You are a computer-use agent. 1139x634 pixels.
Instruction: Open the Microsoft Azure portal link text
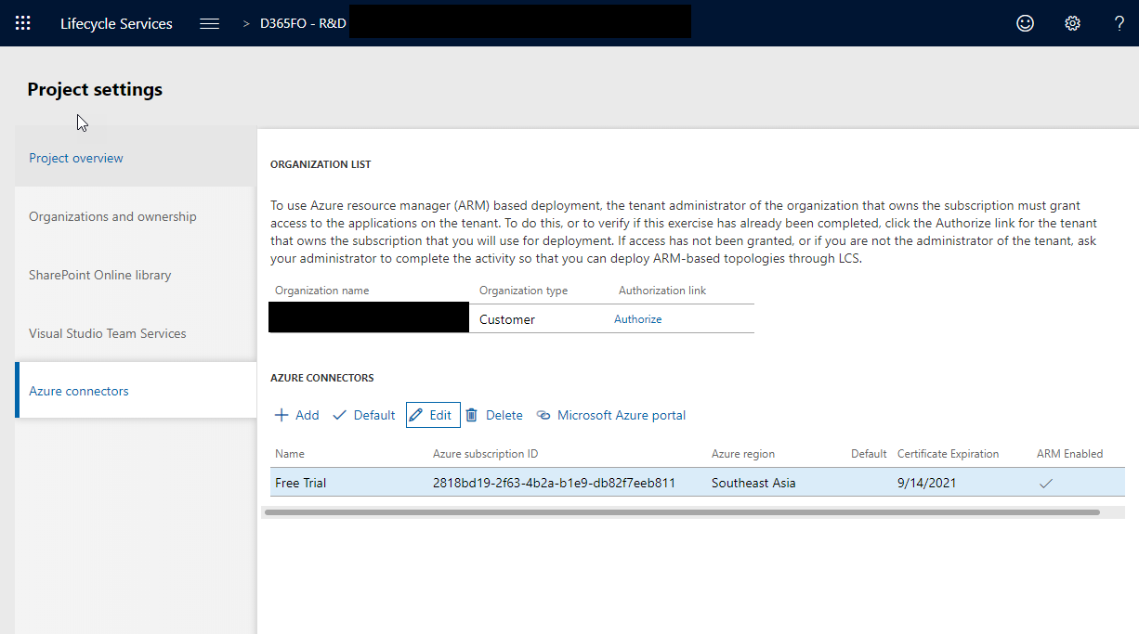622,415
